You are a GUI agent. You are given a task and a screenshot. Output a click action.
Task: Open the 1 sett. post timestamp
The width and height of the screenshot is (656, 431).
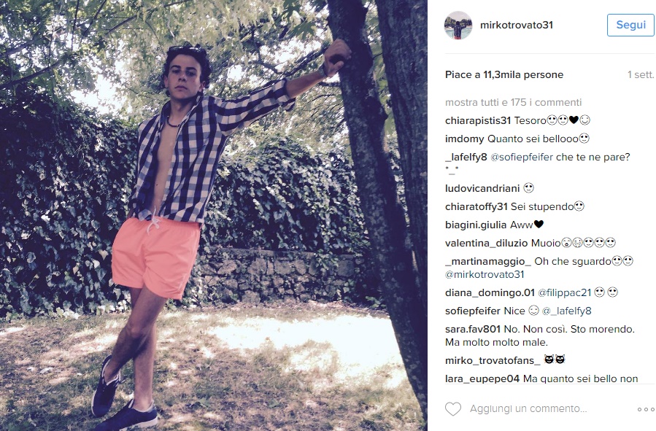pos(641,75)
